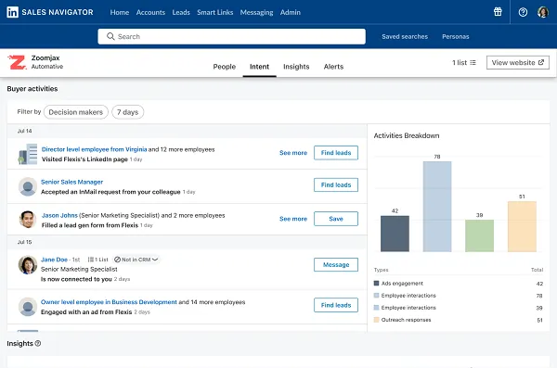Open Director level employee from Virginia link

94,149
